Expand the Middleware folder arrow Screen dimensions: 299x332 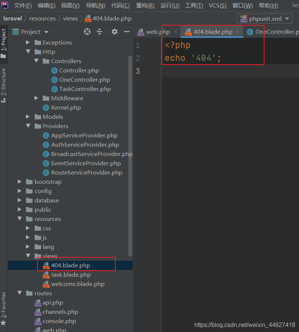(36, 98)
